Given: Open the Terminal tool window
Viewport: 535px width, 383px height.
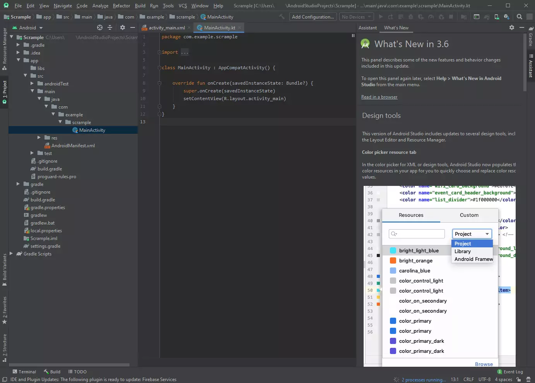Looking at the screenshot, I should (x=24, y=372).
